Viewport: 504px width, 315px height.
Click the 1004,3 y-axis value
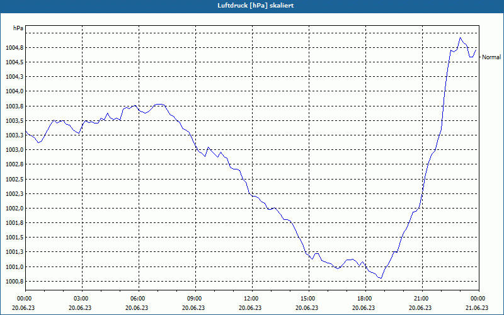[14, 77]
